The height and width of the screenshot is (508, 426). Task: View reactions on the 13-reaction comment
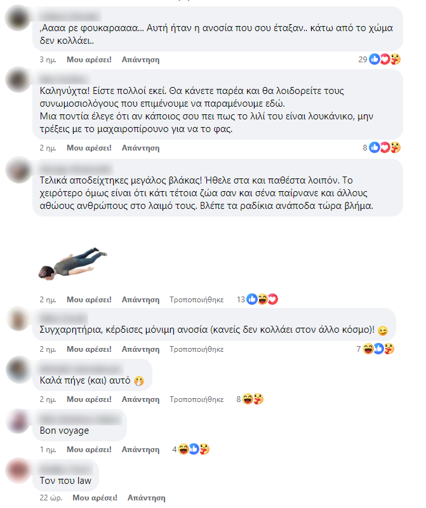click(257, 299)
